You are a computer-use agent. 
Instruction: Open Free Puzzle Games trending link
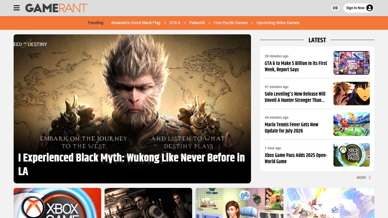[231, 23]
